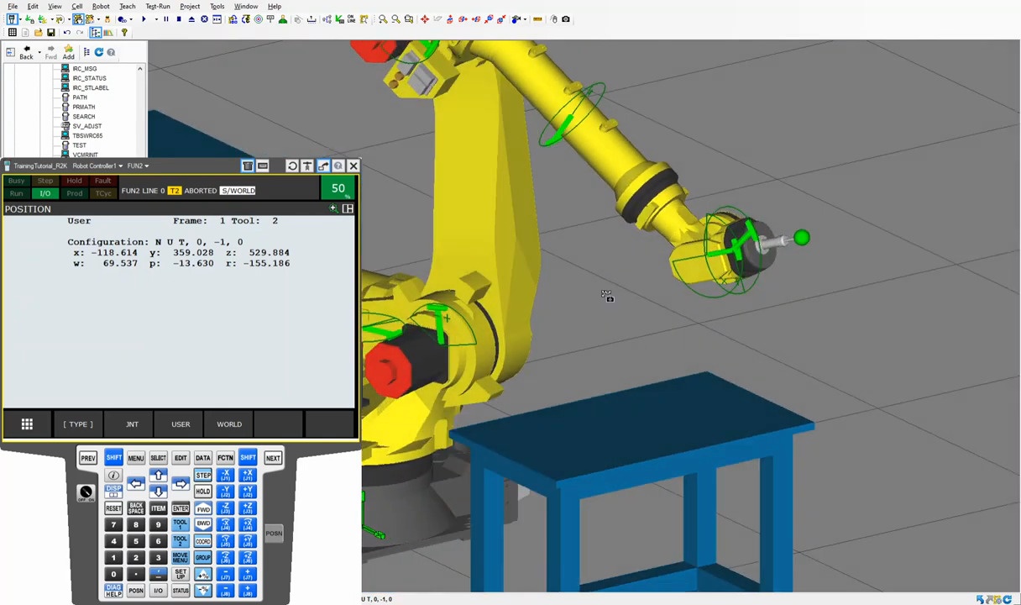Open the [ TYPE ] softkey menu
Image resolution: width=1021 pixels, height=605 pixels.
pyautogui.click(x=78, y=424)
